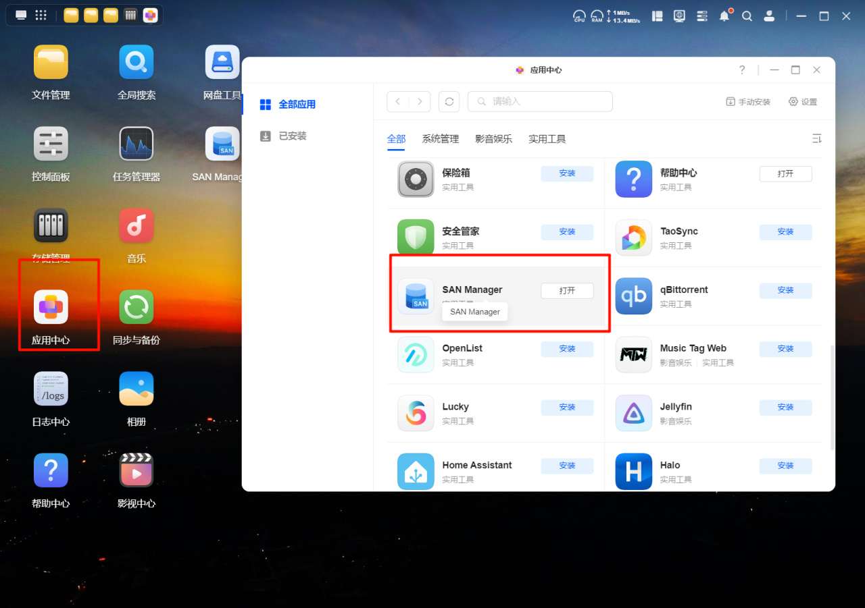Open the 帮助中心 desktop shortcut
The image size is (865, 608).
tap(51, 470)
